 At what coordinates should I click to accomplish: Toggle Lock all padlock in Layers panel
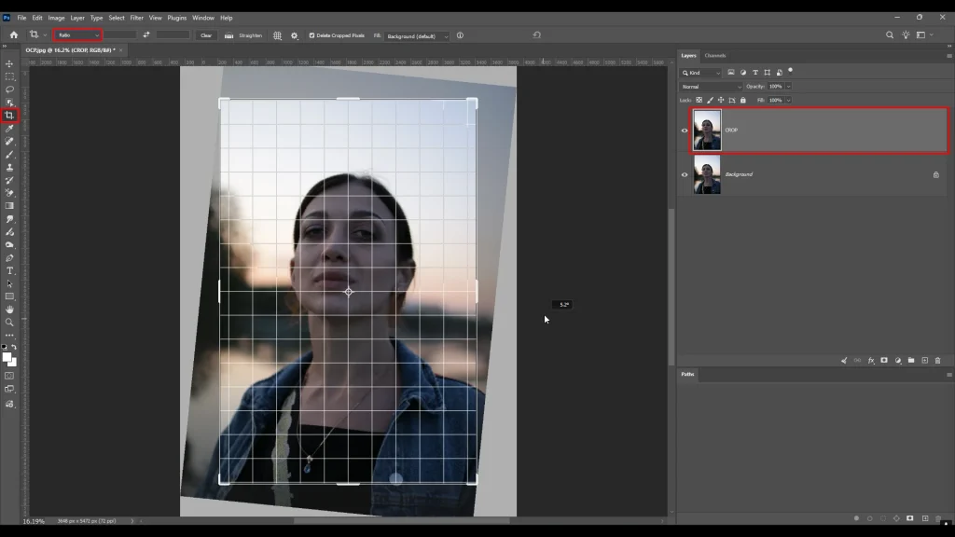pos(742,100)
